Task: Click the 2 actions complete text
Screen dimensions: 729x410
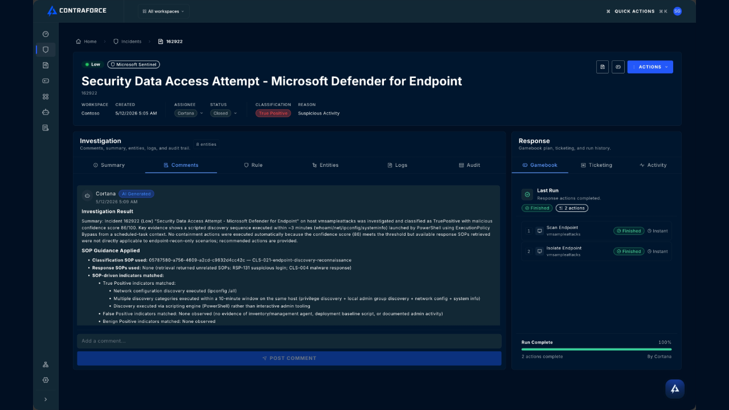Action: pyautogui.click(x=542, y=356)
